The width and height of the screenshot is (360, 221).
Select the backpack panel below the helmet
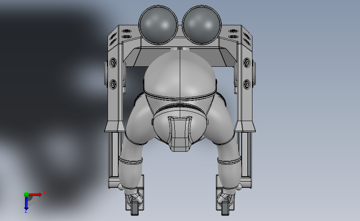pyautogui.click(x=180, y=134)
